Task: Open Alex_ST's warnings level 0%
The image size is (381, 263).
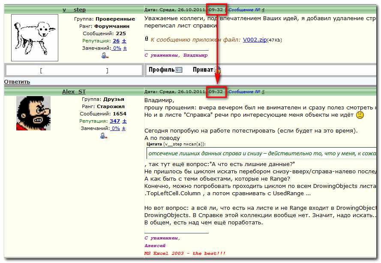Action: (115, 128)
